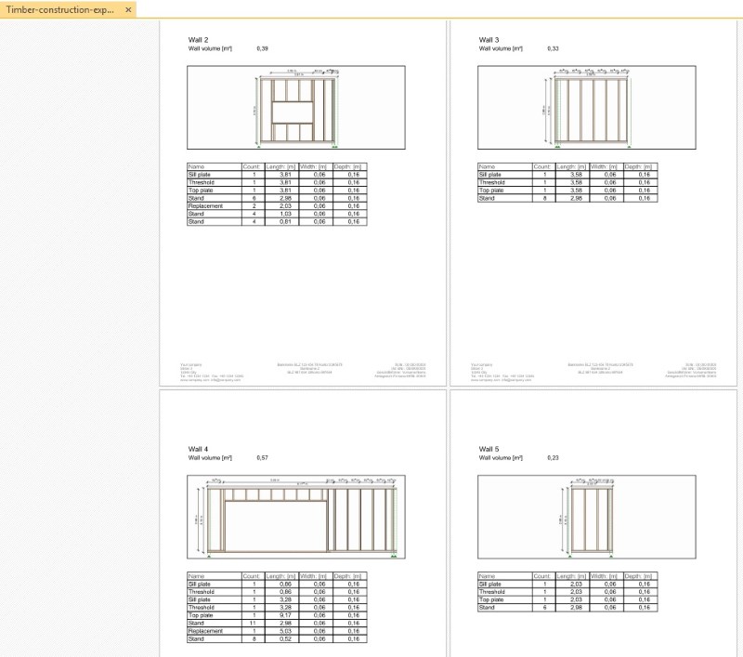Image resolution: width=743 pixels, height=657 pixels.
Task: Click the Wall 2 wall volume value 0,39
Action: point(262,48)
